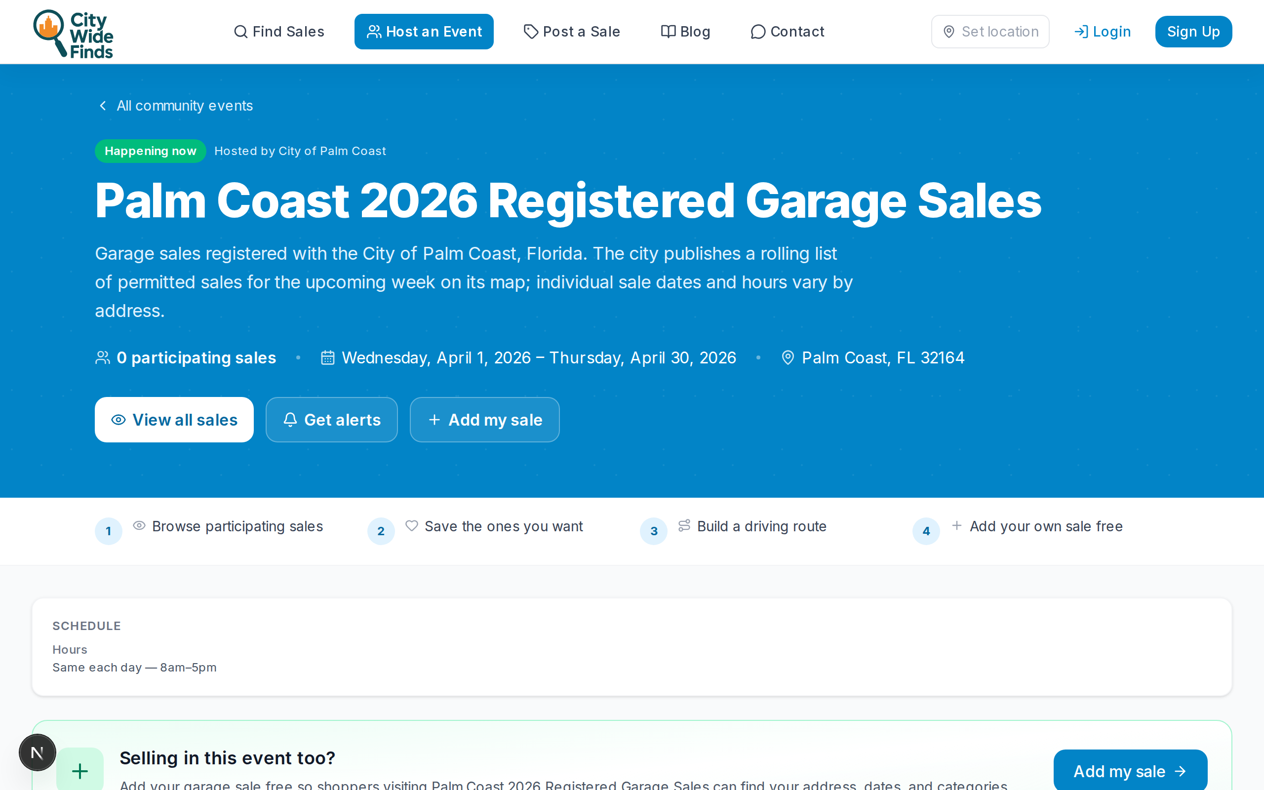Click Selling in this event too? heading
Viewport: 1264px width, 790px height.
227,757
